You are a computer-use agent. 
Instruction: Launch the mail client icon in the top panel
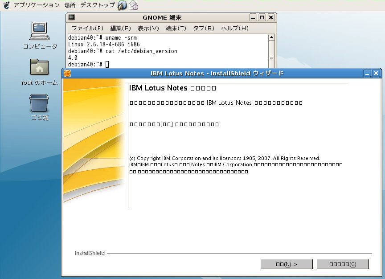pyautogui.click(x=133, y=5)
